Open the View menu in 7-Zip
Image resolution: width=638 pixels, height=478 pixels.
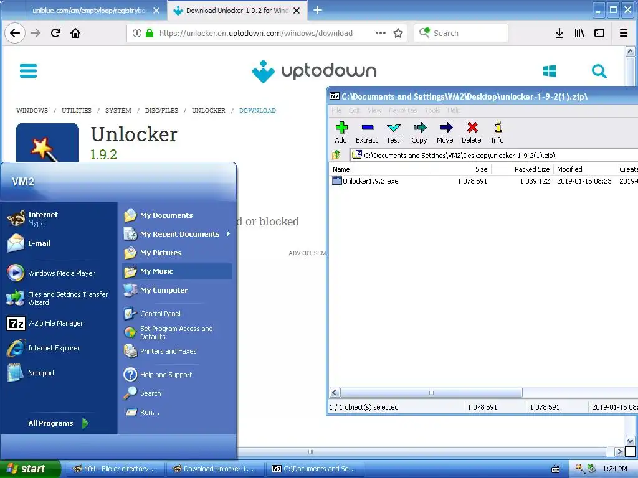[374, 110]
